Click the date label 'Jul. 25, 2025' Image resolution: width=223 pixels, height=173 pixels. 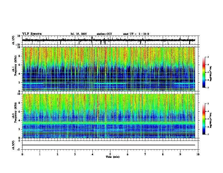tap(79, 34)
